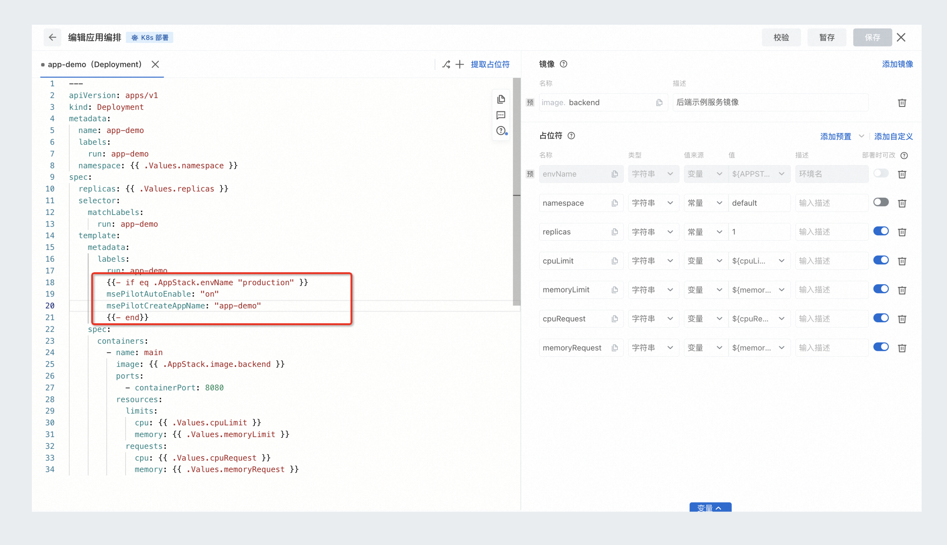Click the 保存 save button

(x=873, y=37)
